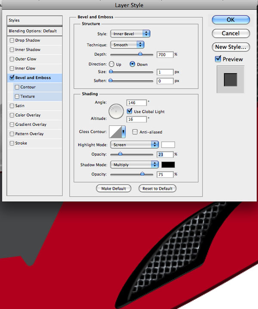258x309 pixels.
Task: Enable the Inner Shadow checkbox
Action: coord(12,50)
